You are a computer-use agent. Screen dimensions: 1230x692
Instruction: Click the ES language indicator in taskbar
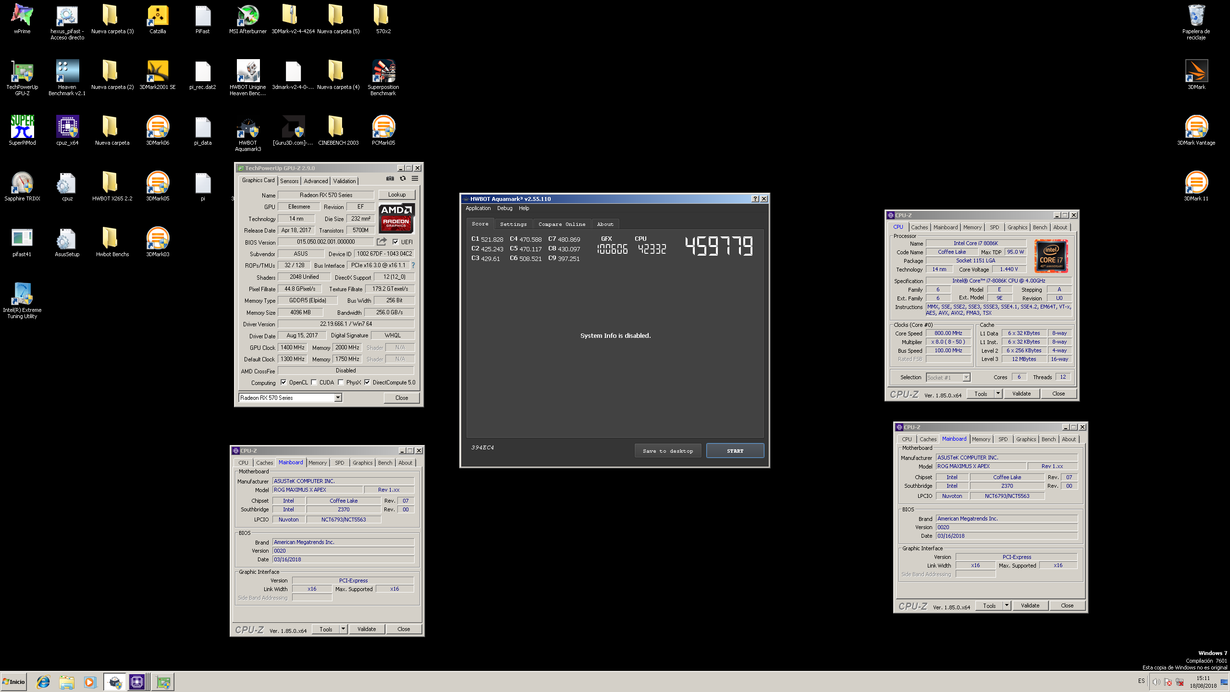point(1141,681)
